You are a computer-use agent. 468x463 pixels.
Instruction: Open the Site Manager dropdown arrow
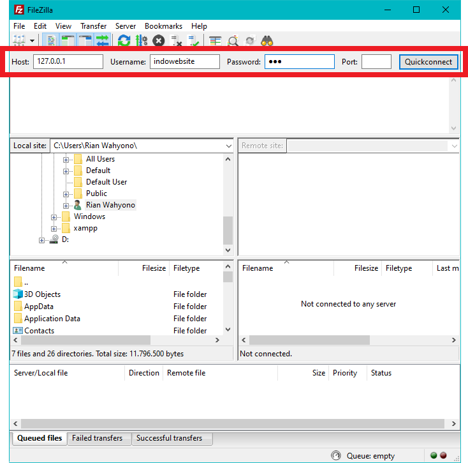(x=33, y=41)
